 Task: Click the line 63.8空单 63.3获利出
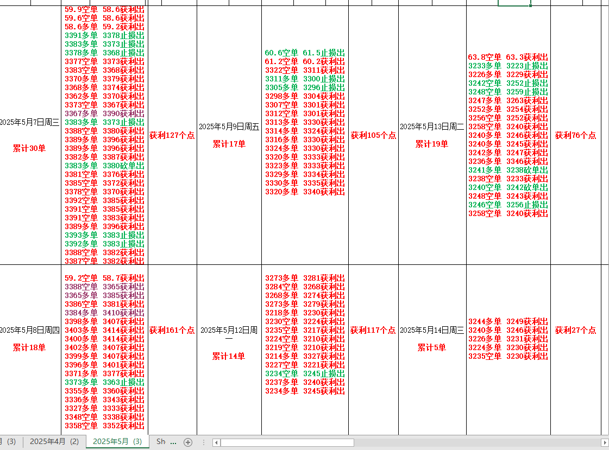508,57
